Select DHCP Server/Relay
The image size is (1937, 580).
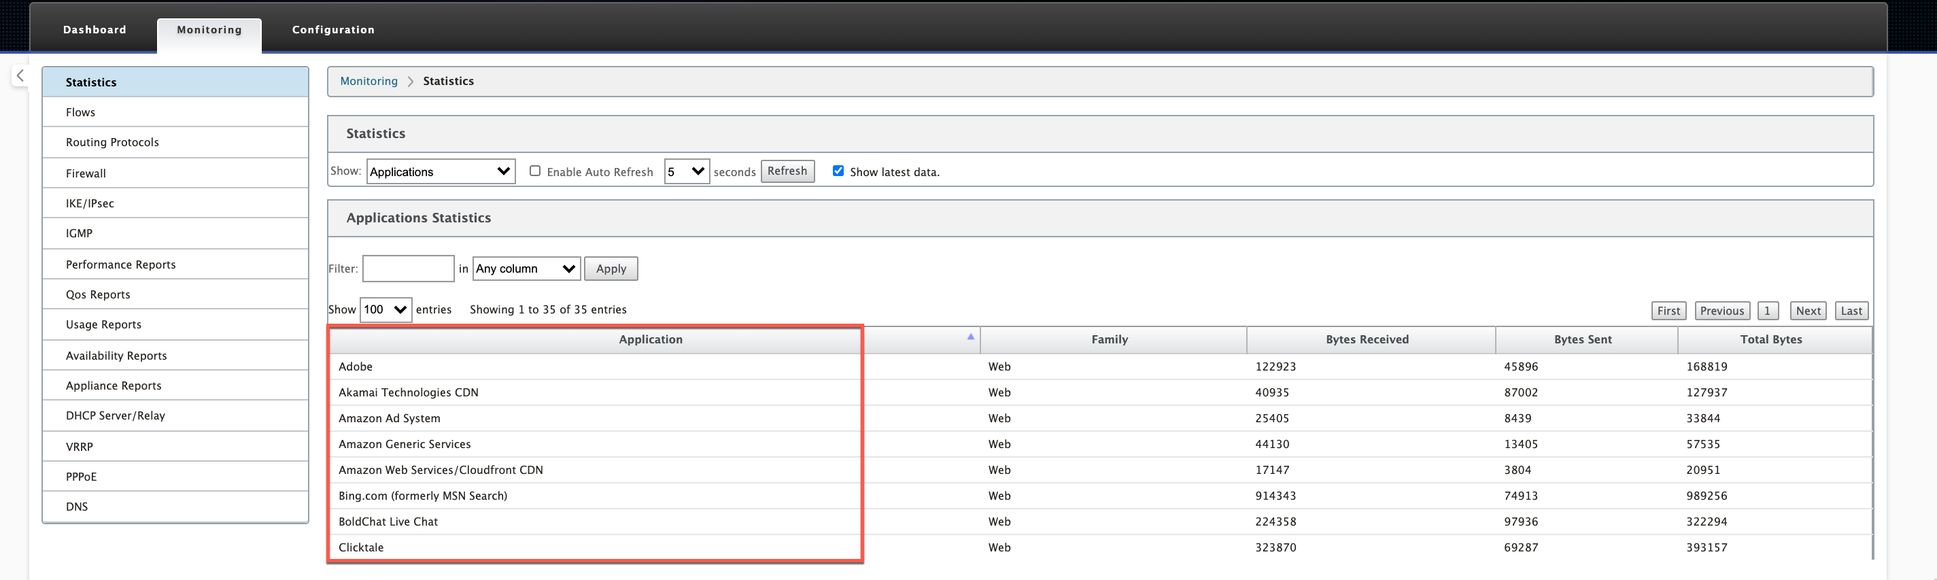(x=175, y=415)
